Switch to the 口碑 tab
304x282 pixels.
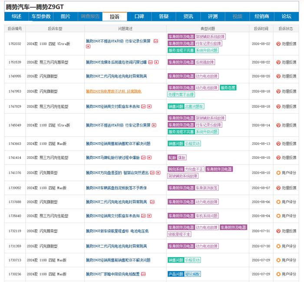coord(139,16)
